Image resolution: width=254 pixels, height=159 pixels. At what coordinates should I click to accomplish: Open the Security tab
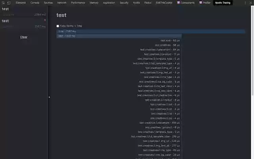124,3
